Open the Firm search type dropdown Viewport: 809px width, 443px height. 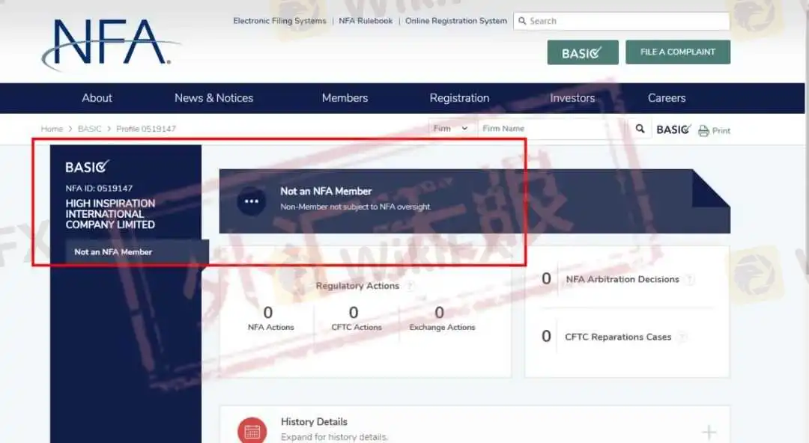[450, 129]
